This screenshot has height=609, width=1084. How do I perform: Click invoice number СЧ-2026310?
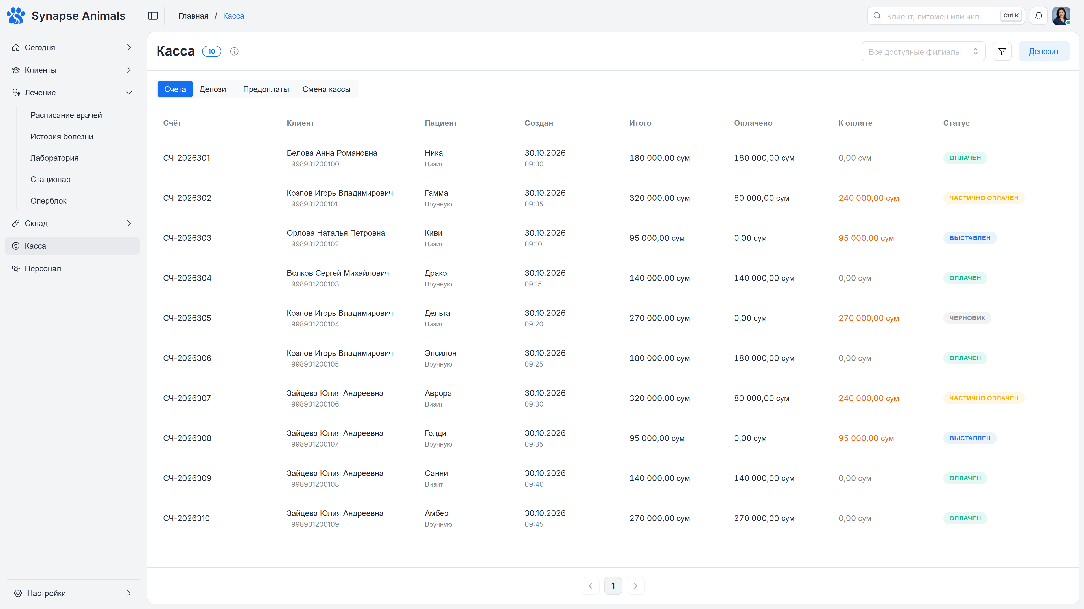tap(186, 518)
